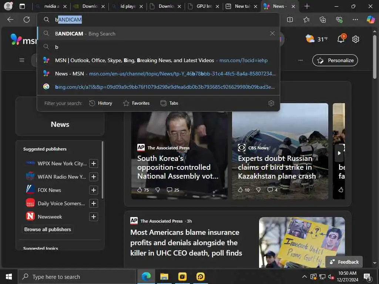Open the tab actions menu icon
379x284 pixels.
(x=22, y=6)
